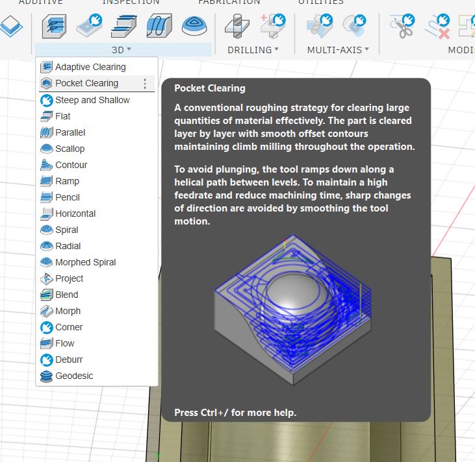Screen dimensions: 475x462
Task: Click the scissors trim toolbar icon
Action: point(402,26)
